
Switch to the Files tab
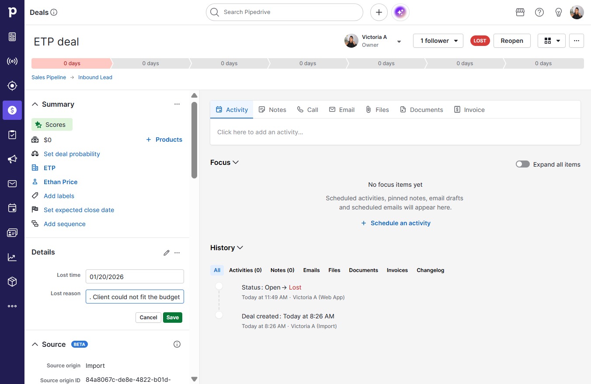coord(377,110)
